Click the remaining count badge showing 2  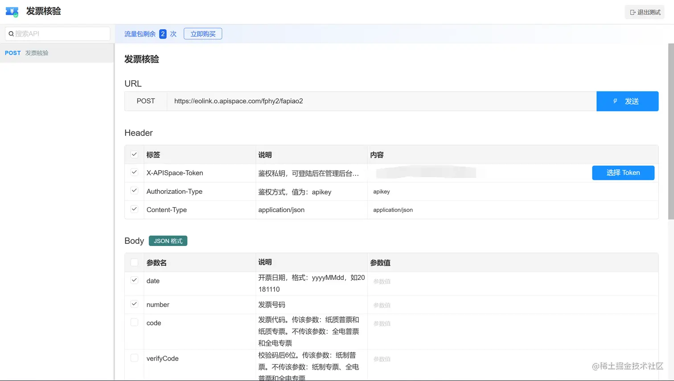(163, 34)
